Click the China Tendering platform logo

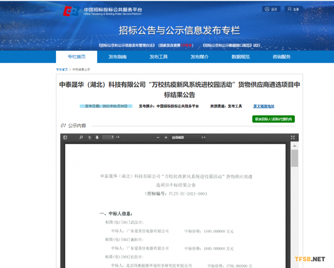tap(71, 11)
